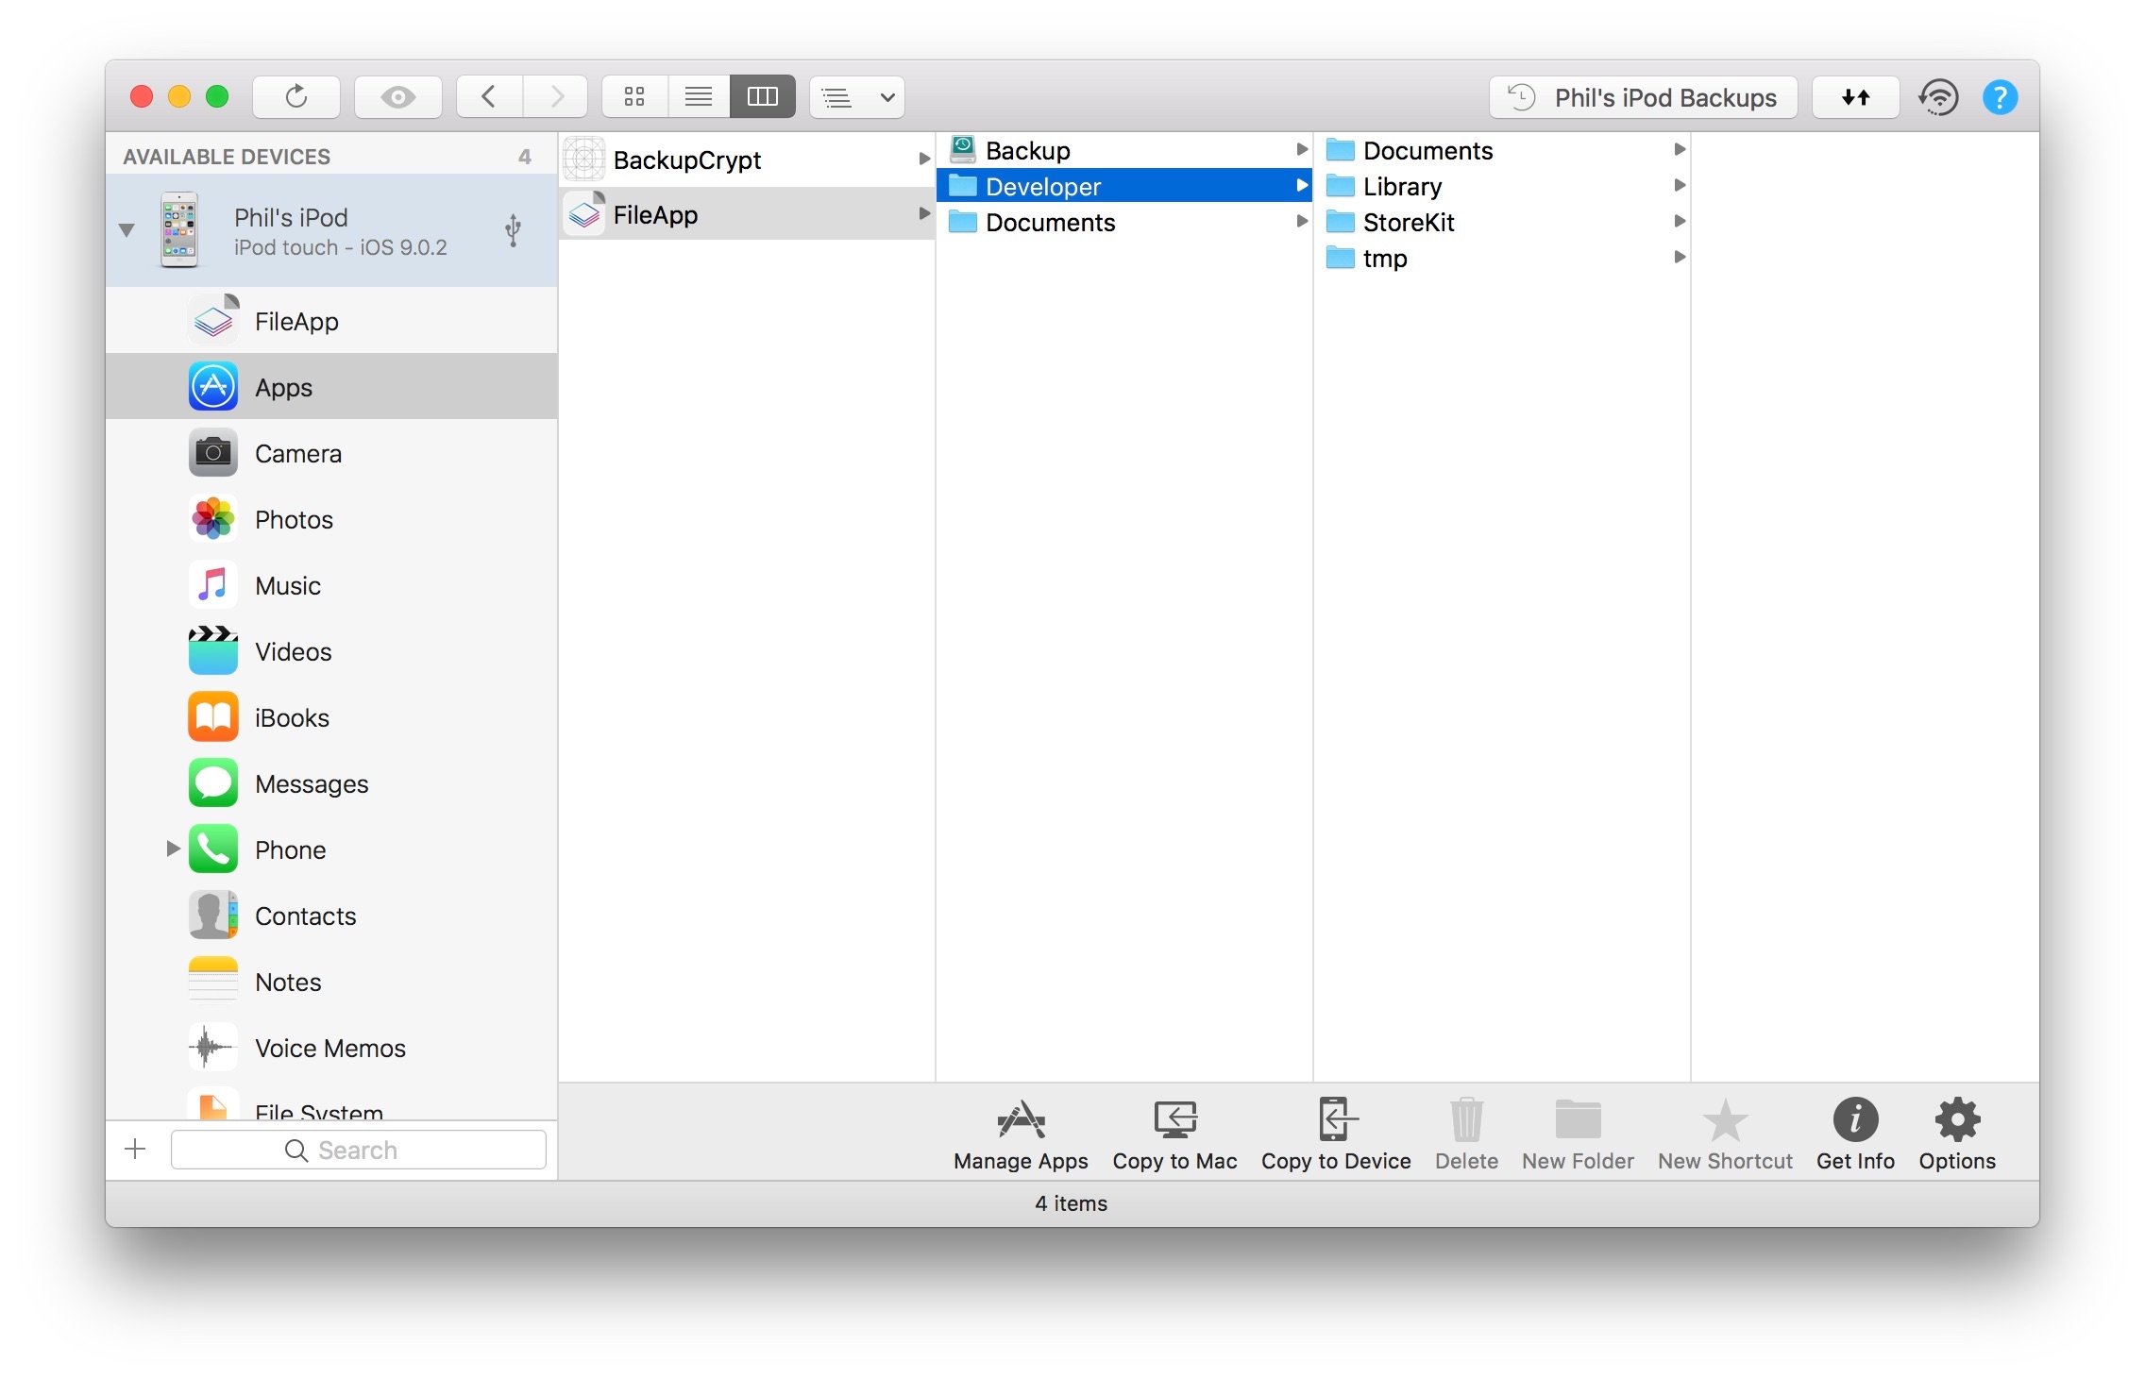
Task: Go back with the left chevron
Action: point(489,97)
